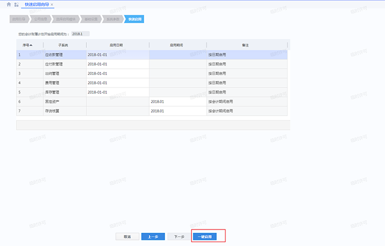
Task: Select the 存货核算 row
Action: pyautogui.click(x=64, y=111)
